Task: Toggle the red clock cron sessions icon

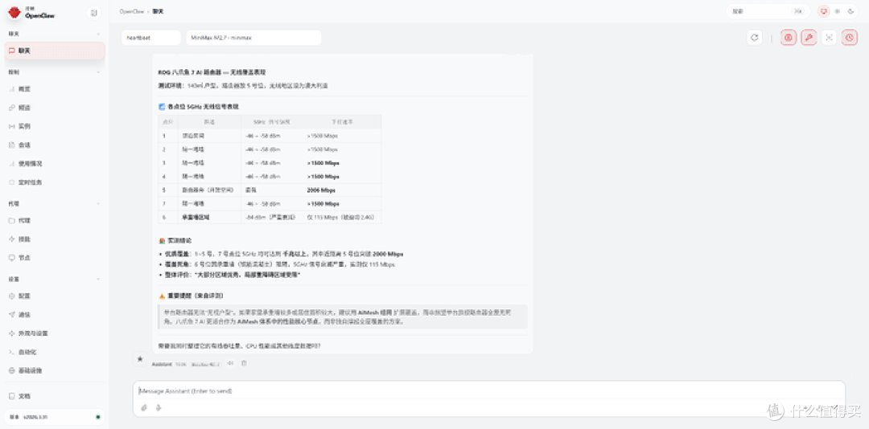Action: pyautogui.click(x=849, y=38)
